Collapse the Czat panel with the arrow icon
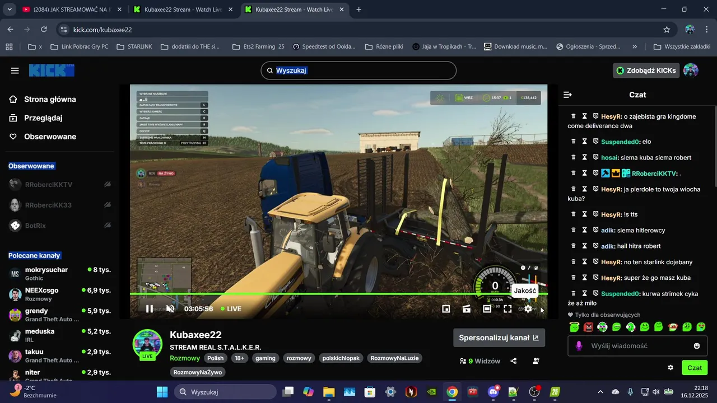This screenshot has width=717, height=403. (567, 95)
